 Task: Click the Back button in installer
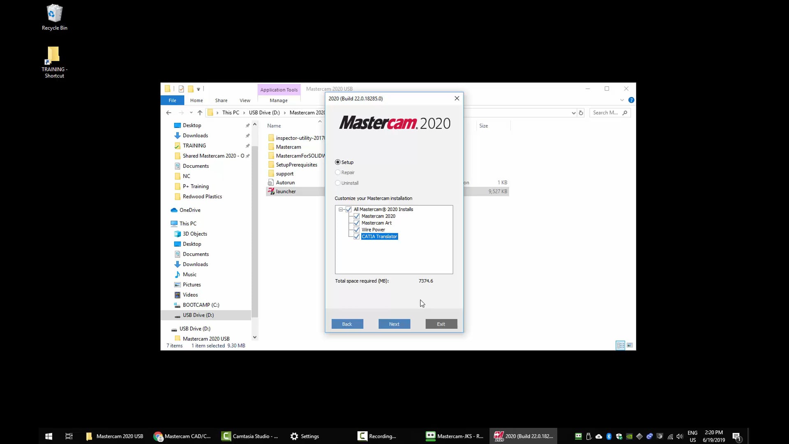tap(347, 324)
